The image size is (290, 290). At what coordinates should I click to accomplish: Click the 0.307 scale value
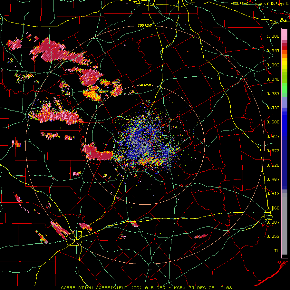(x=273, y=222)
